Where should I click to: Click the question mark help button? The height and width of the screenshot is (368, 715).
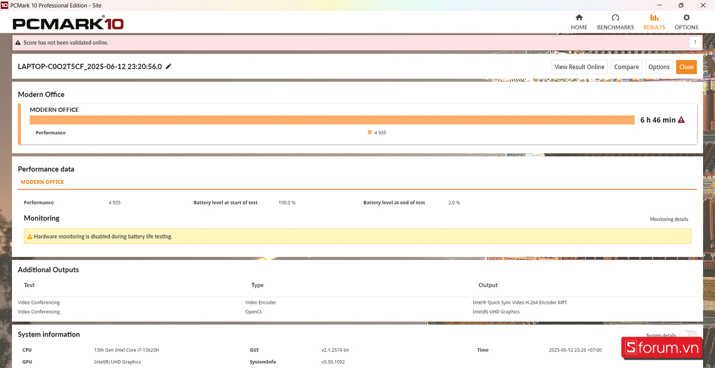695,42
